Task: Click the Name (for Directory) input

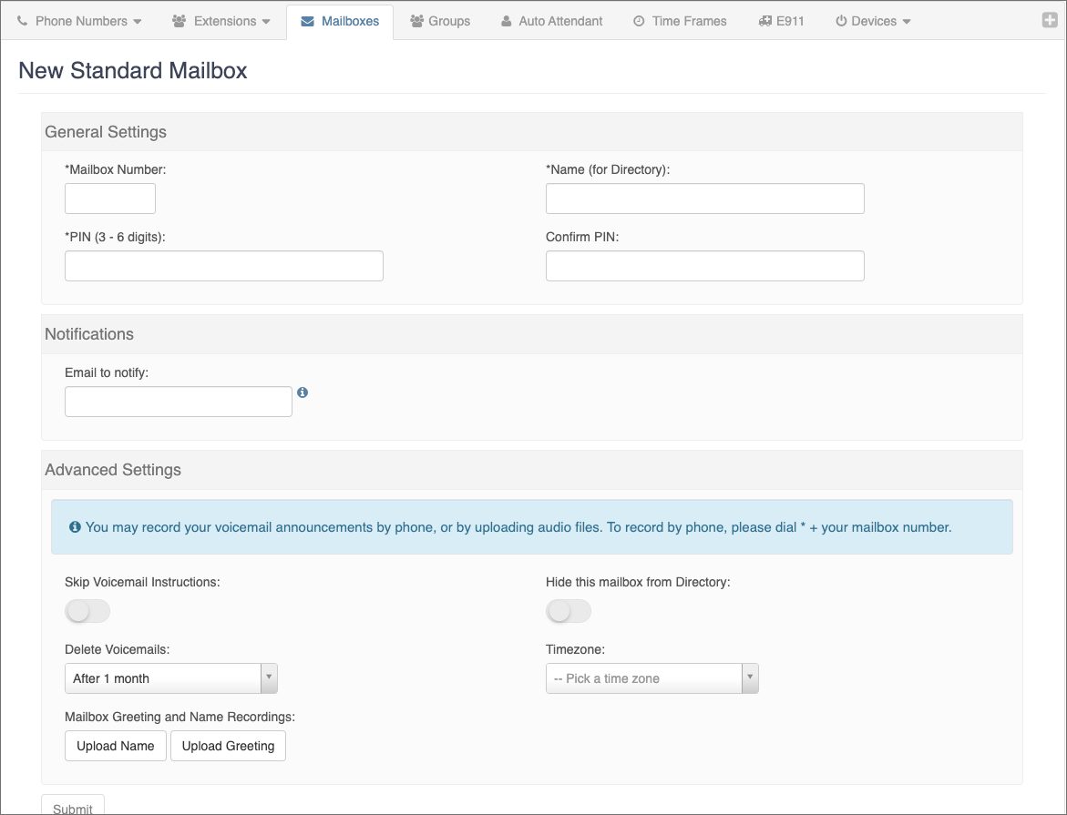Action: point(704,199)
